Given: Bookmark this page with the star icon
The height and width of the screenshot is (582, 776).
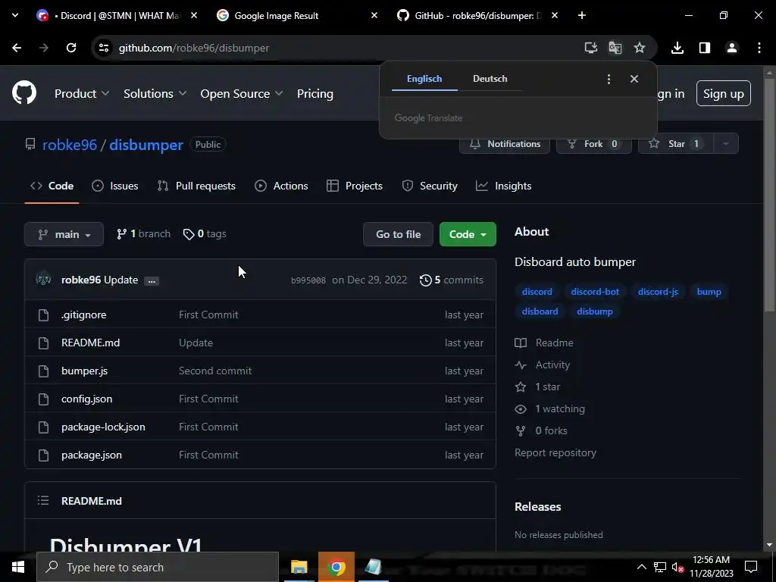Looking at the screenshot, I should (x=640, y=48).
